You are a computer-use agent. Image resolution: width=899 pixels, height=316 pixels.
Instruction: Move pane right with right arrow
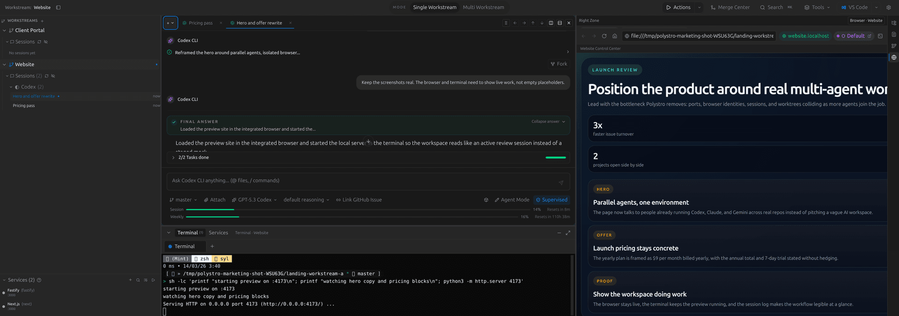(x=524, y=23)
